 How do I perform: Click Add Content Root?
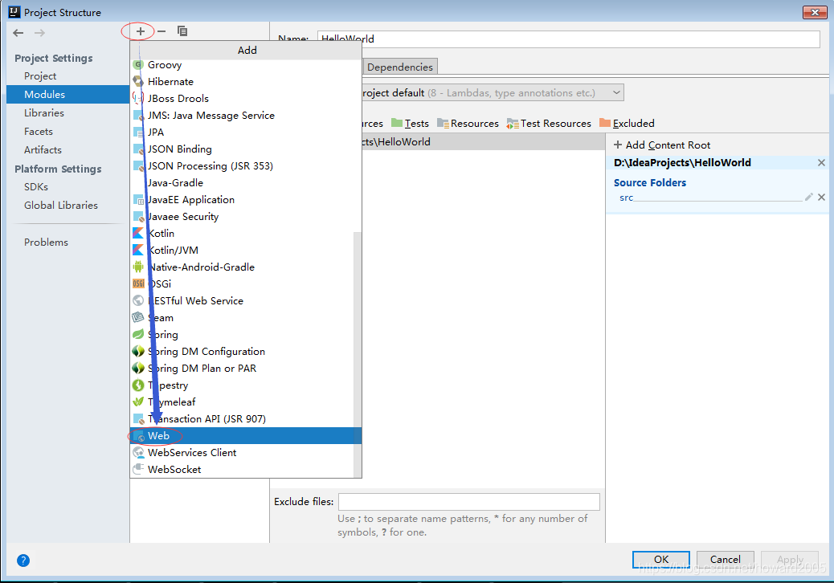(x=662, y=145)
